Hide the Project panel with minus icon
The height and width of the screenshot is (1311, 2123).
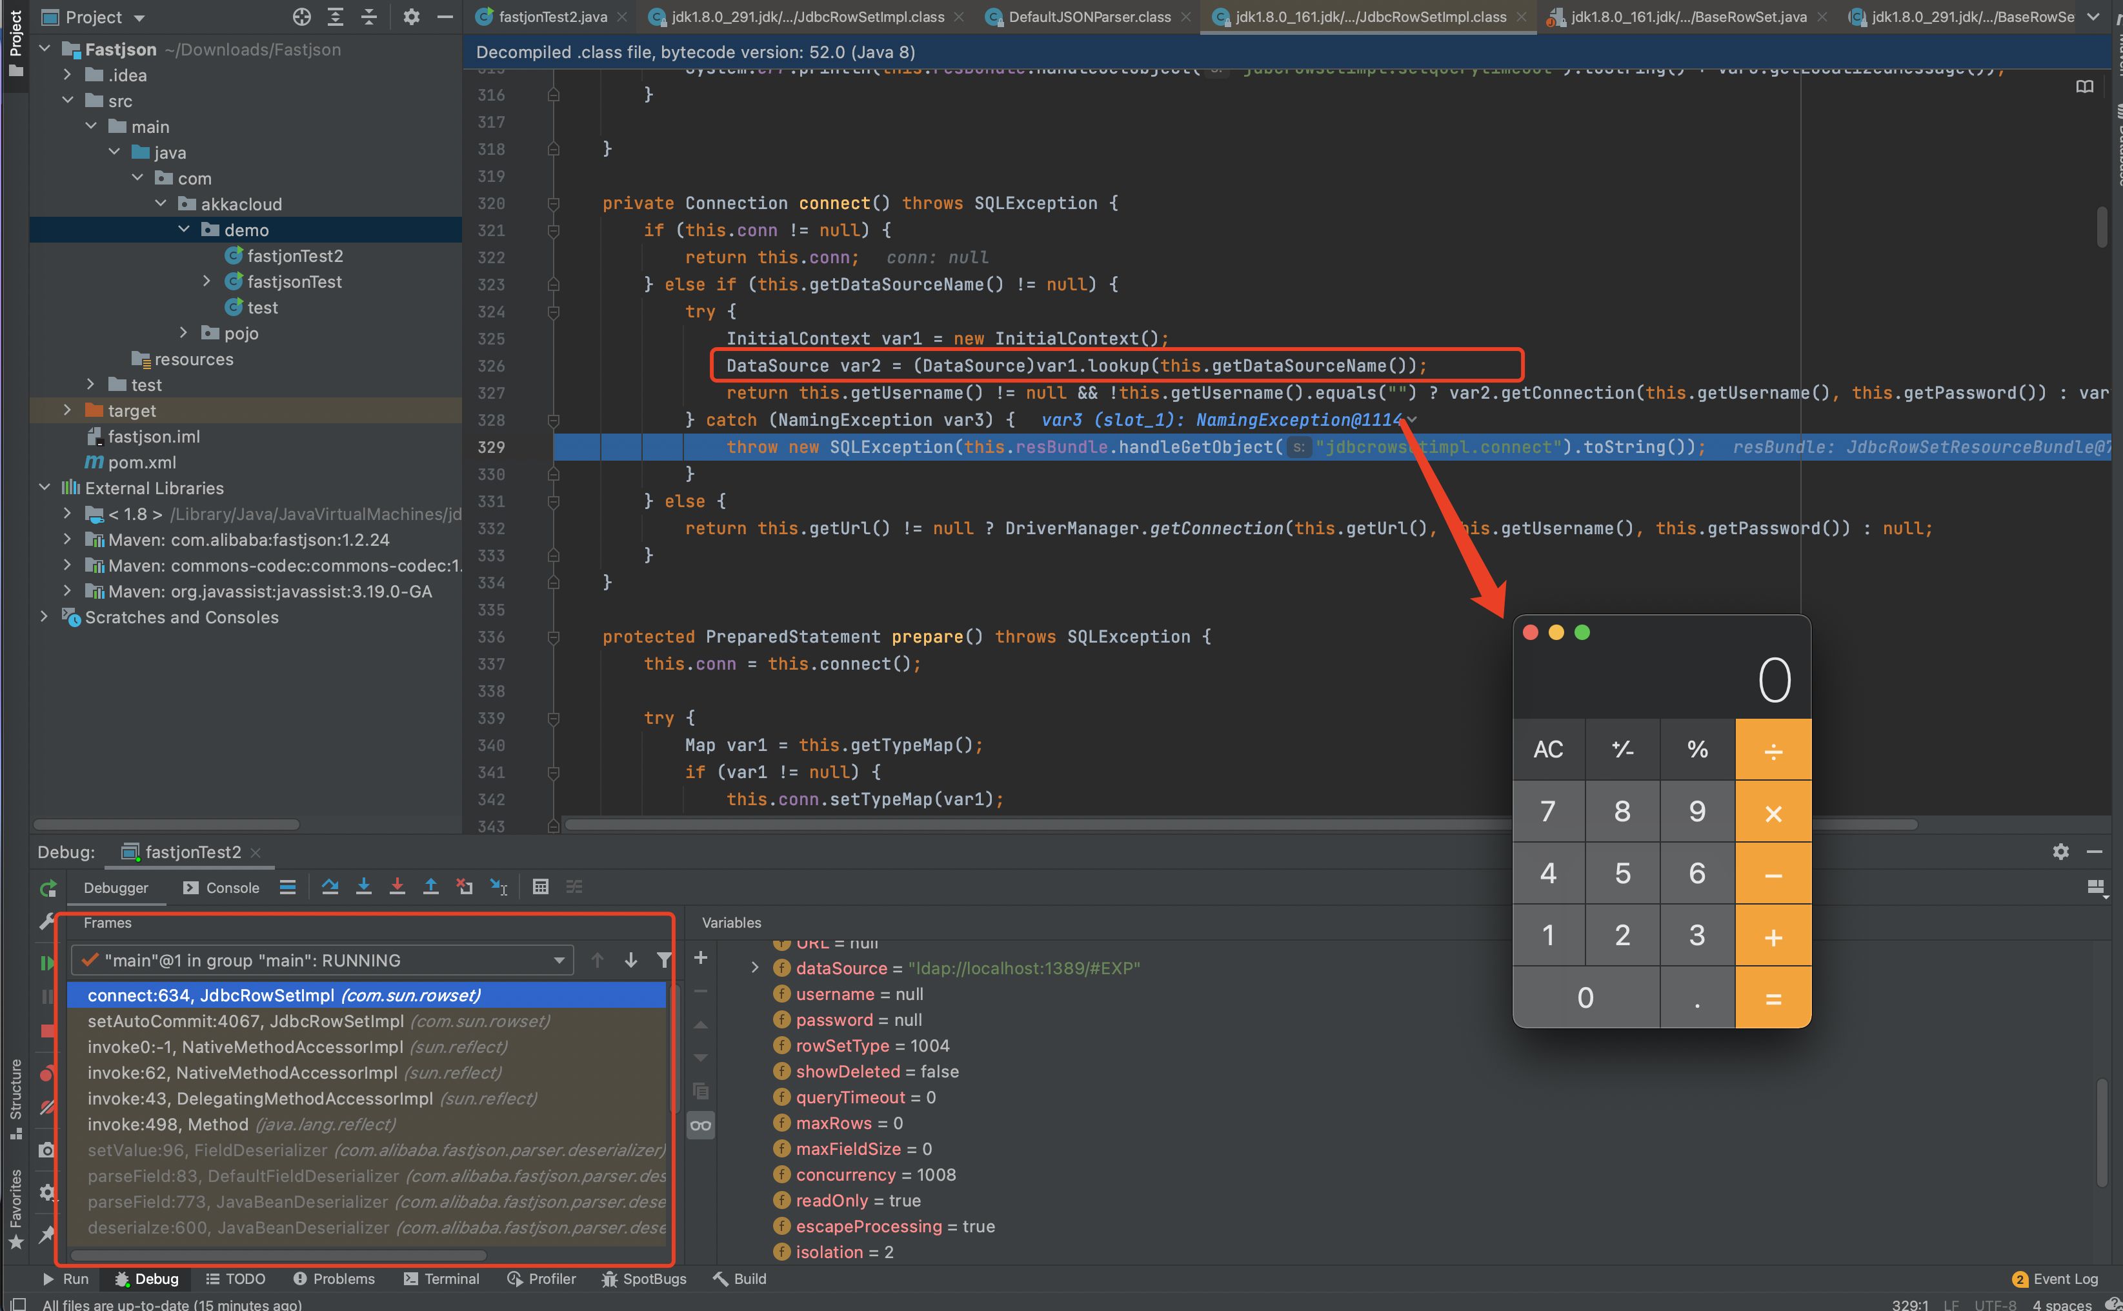445,17
